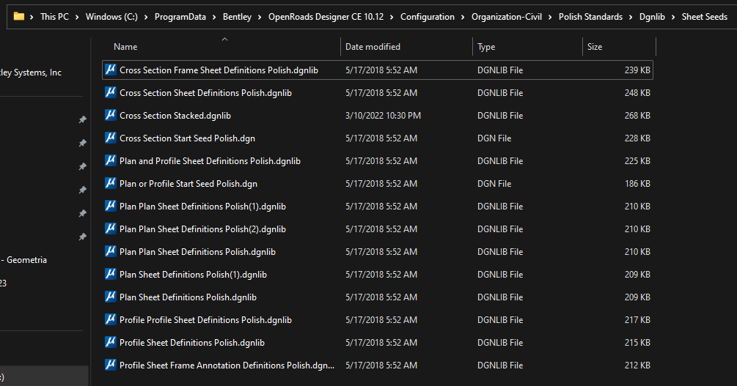Select Plan or Profile Start Seed Polish.dgn name
The image size is (737, 386).
pyautogui.click(x=188, y=184)
